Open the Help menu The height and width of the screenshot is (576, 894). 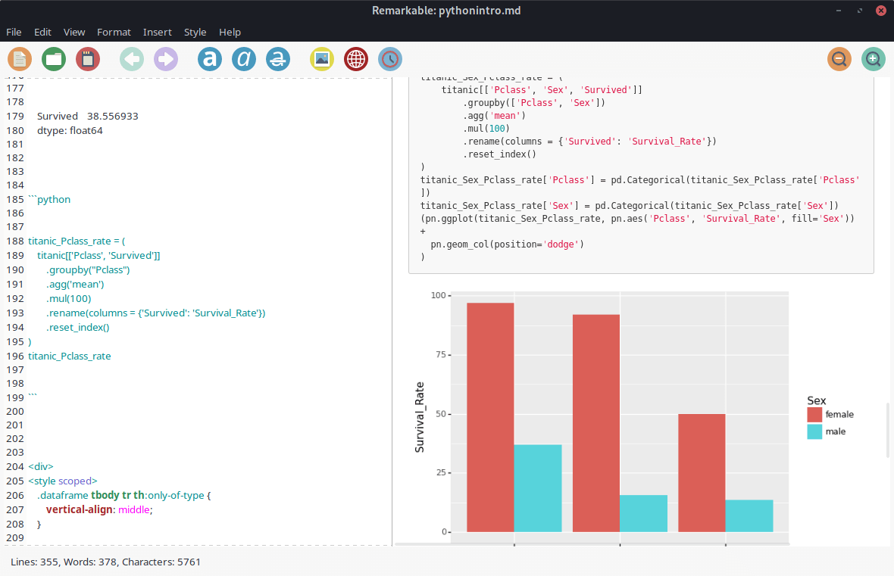(230, 32)
